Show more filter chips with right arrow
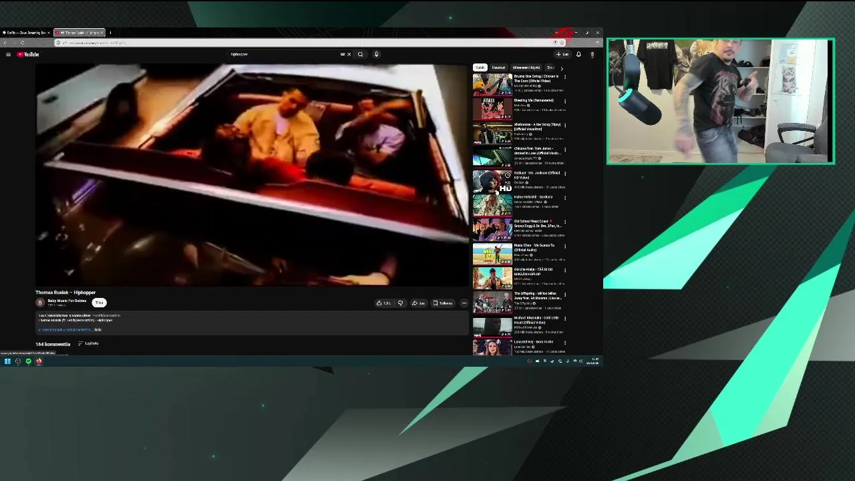The image size is (855, 481). (x=562, y=68)
